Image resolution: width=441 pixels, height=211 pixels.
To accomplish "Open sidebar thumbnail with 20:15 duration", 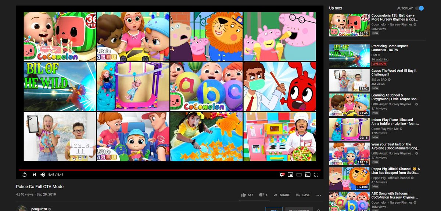I will (349, 129).
